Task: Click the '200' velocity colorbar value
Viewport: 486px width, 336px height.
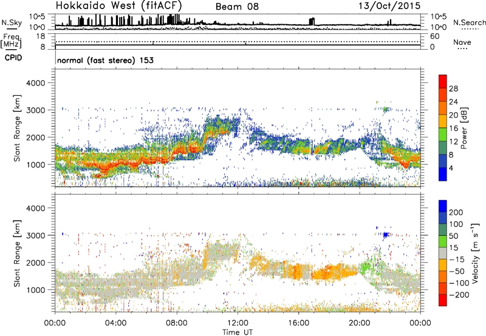Action: (456, 212)
